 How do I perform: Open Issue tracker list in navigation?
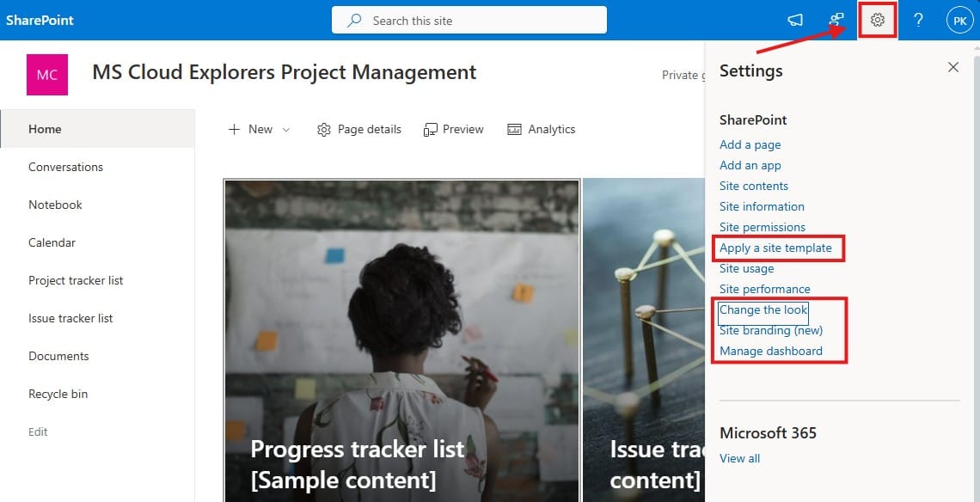70,318
